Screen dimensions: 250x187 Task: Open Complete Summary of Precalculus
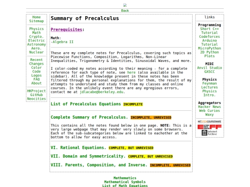coord(89,117)
